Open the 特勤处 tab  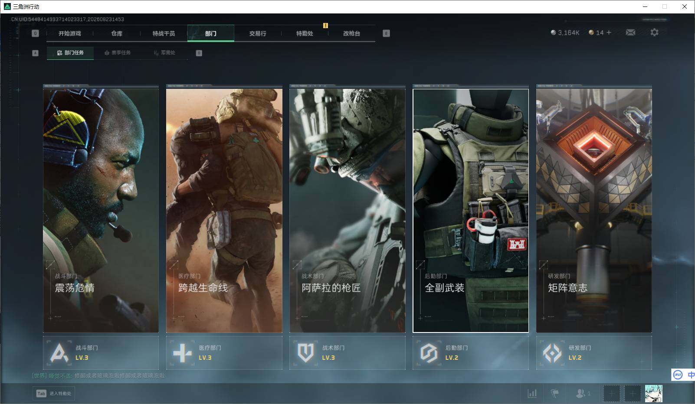click(305, 33)
